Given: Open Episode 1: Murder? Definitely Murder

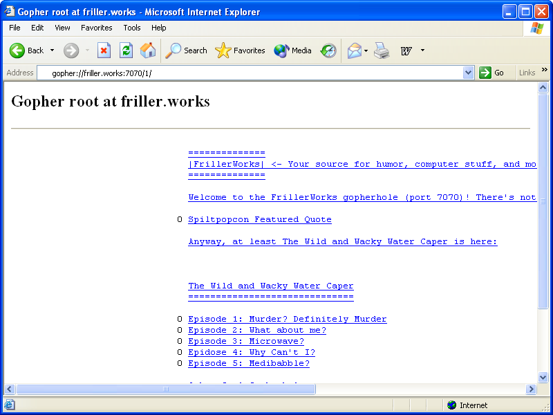Looking at the screenshot, I should [288, 319].
